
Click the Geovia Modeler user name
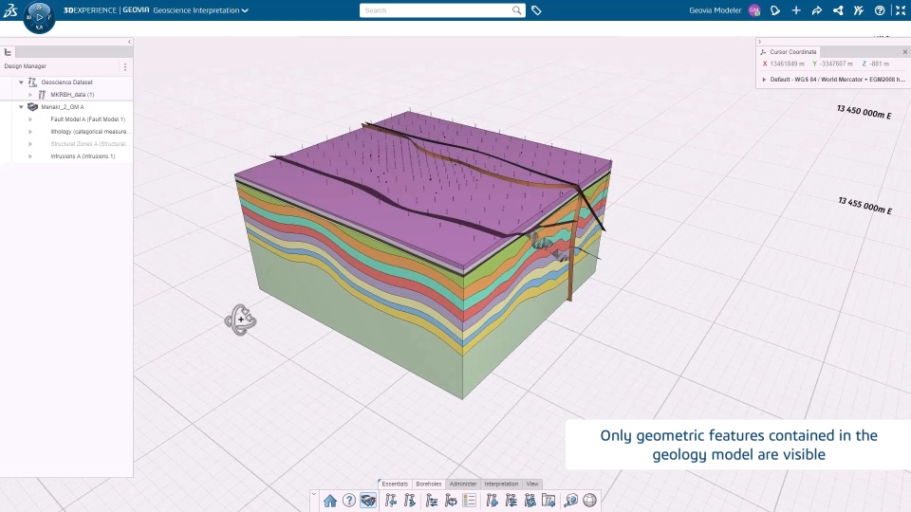[716, 10]
